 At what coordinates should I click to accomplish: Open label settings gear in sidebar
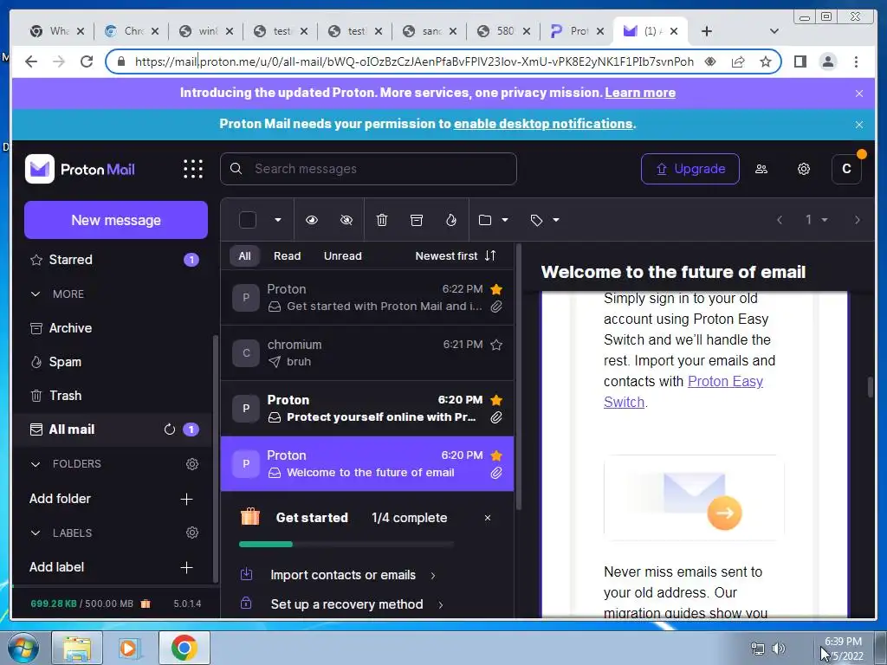(192, 533)
